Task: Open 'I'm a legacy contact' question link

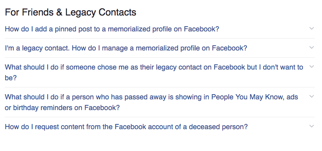Action: pyautogui.click(x=126, y=48)
